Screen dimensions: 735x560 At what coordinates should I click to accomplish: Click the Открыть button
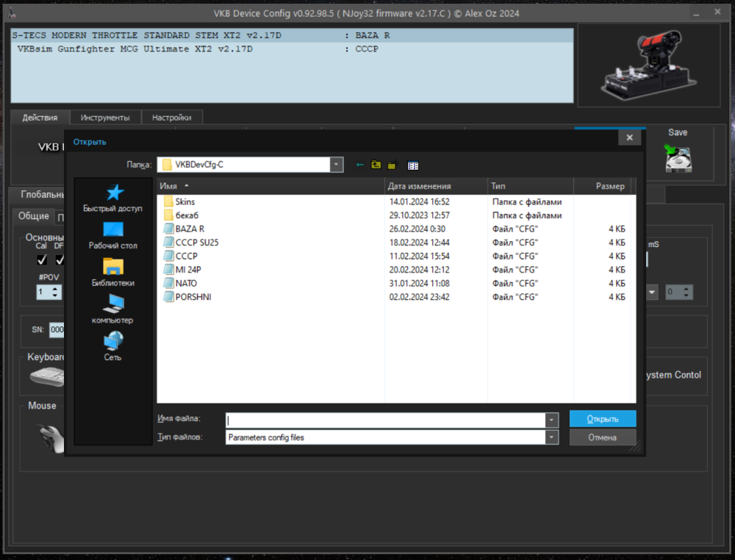coord(603,419)
